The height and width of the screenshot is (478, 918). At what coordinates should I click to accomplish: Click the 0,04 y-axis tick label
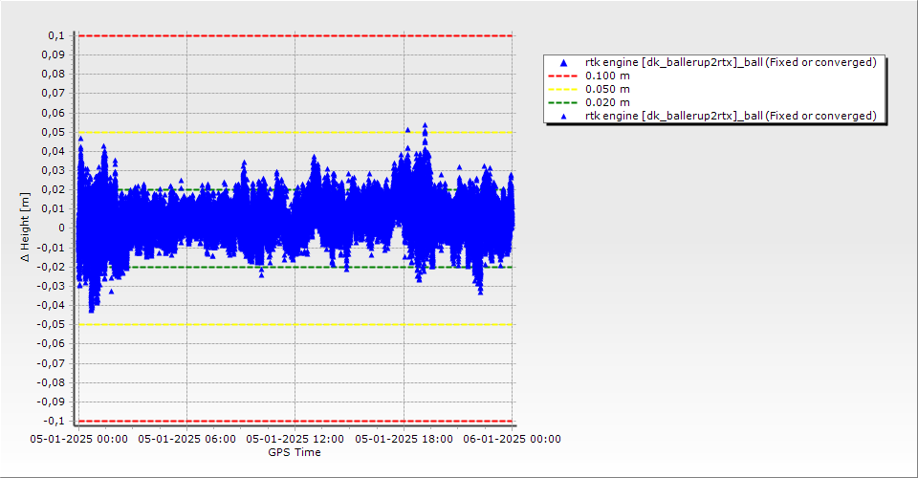tap(54, 152)
